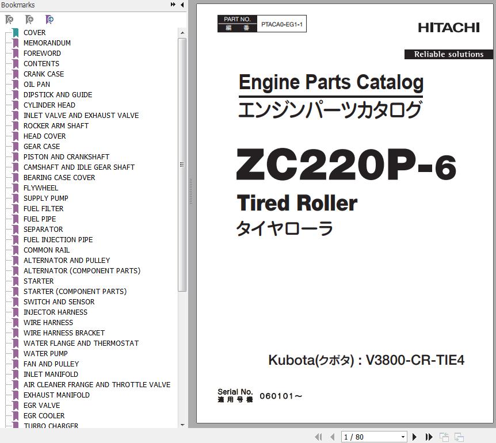Go to ALTERNATOR (COMPONENT PARTS) bookmark
This screenshot has width=496, height=443.
[82, 270]
